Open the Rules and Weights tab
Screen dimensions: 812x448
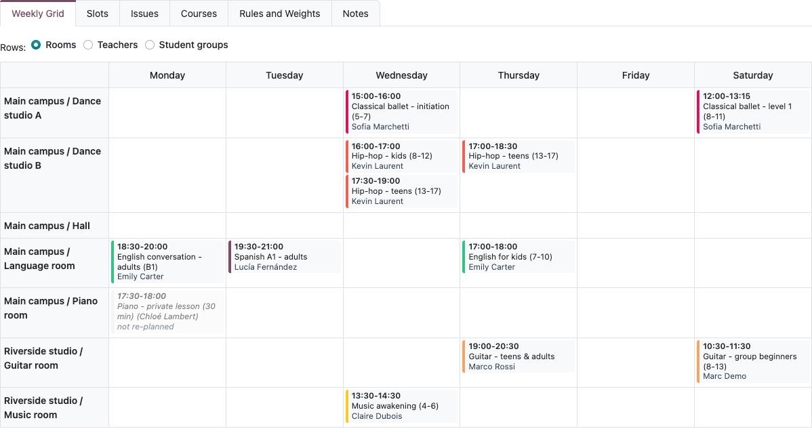(x=280, y=14)
